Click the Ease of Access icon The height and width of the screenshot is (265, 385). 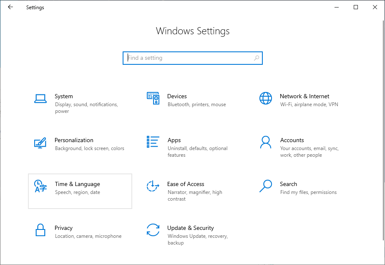(153, 186)
